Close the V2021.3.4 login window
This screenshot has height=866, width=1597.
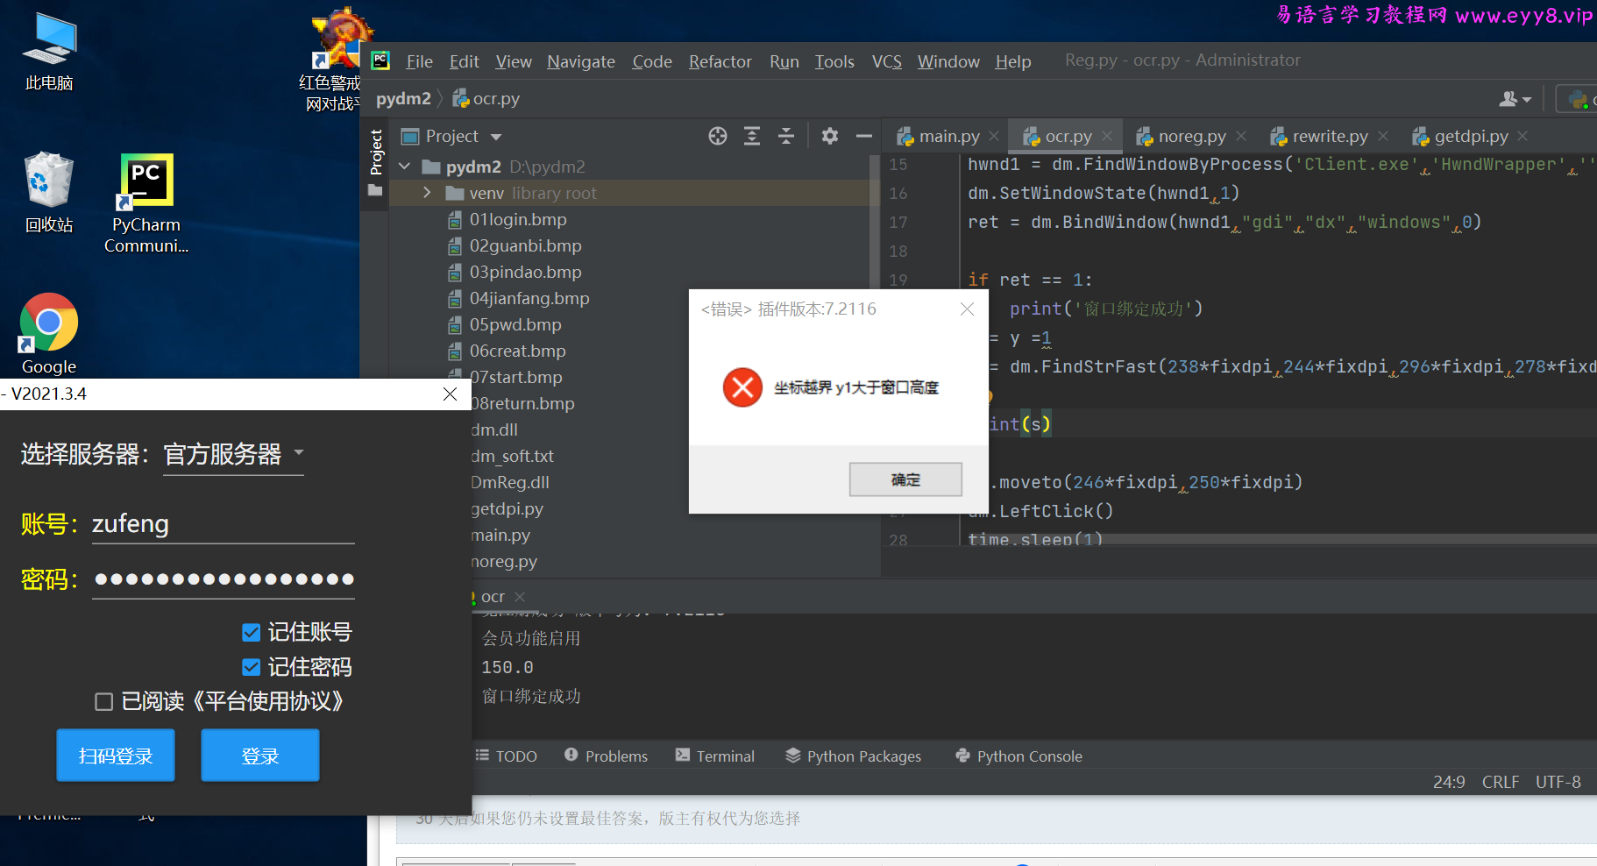pyautogui.click(x=450, y=394)
